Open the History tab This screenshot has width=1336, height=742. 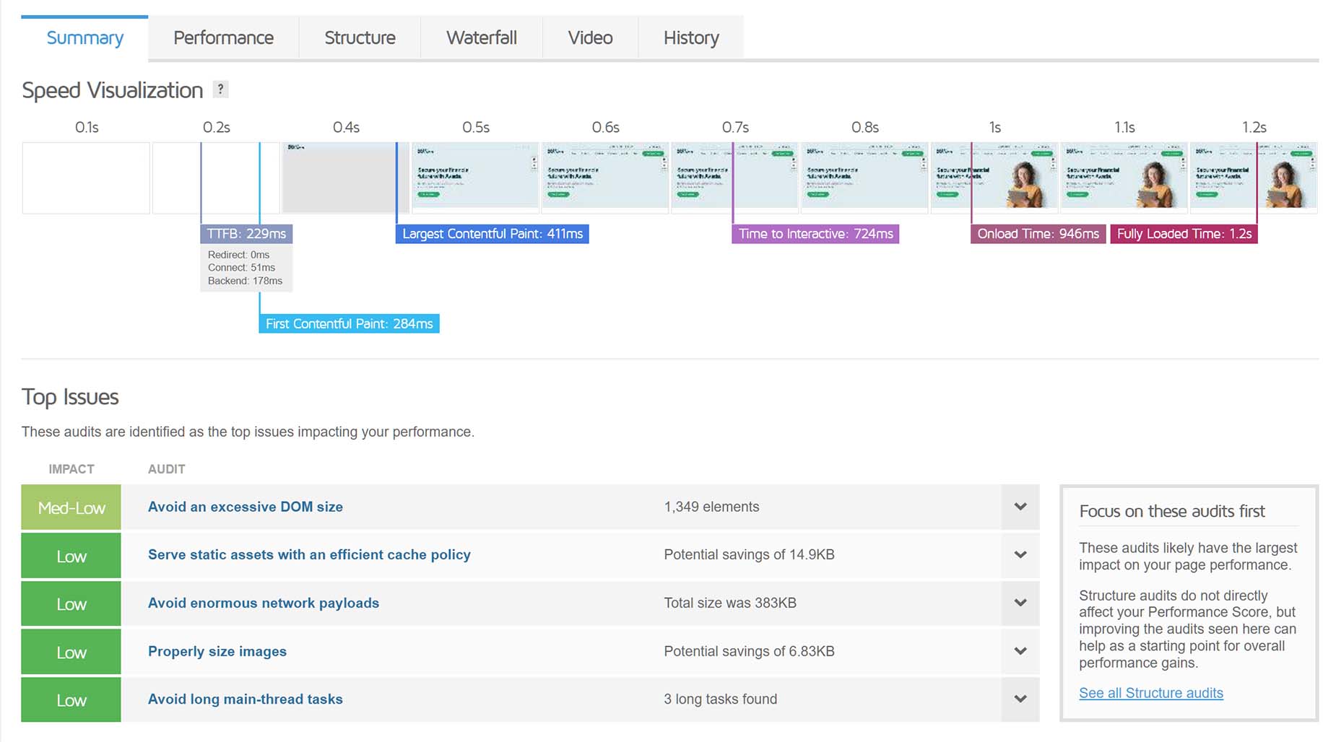[x=691, y=38]
